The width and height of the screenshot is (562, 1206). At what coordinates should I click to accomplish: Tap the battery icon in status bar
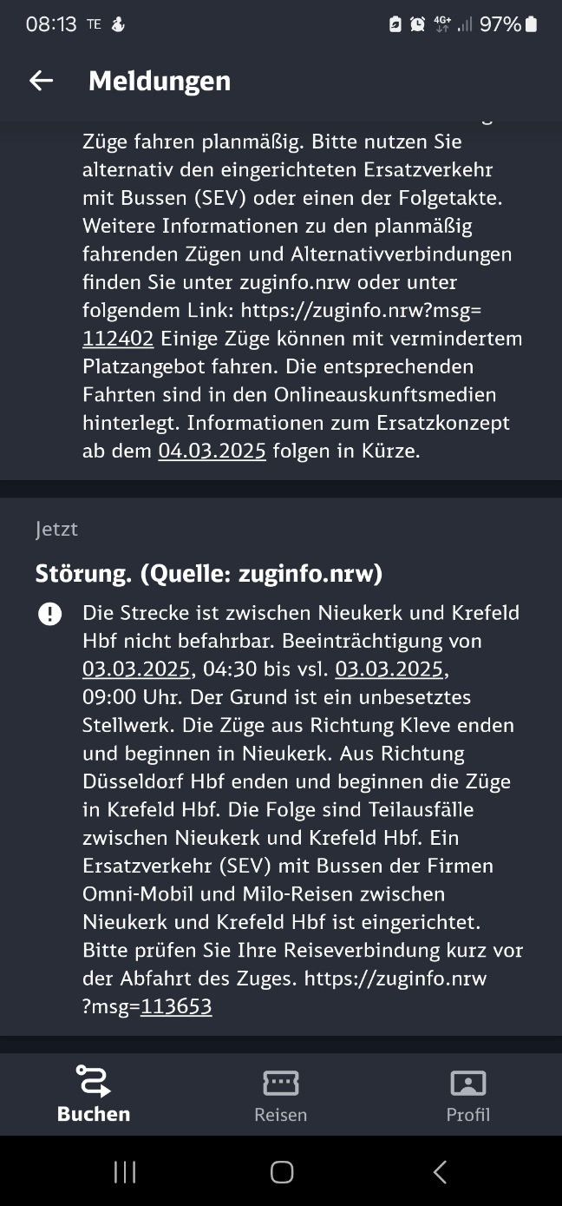coord(532,24)
